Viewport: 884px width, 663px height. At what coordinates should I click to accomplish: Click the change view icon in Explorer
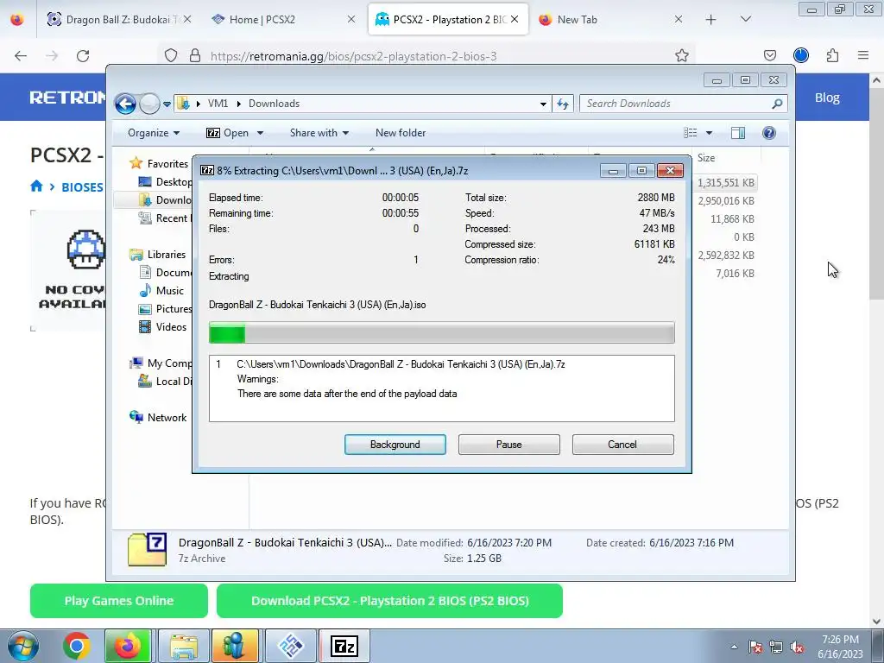[690, 133]
